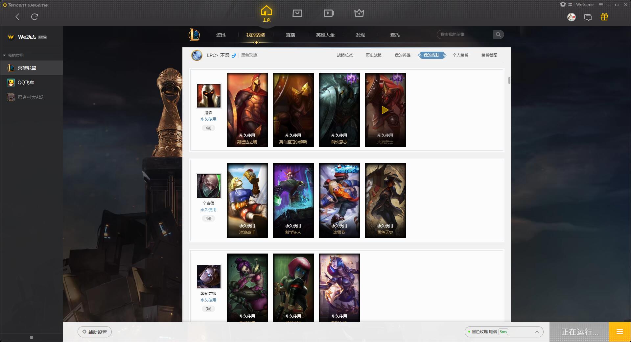
Task: Switch to 荣誉截图 sub-tab
Action: coord(489,55)
